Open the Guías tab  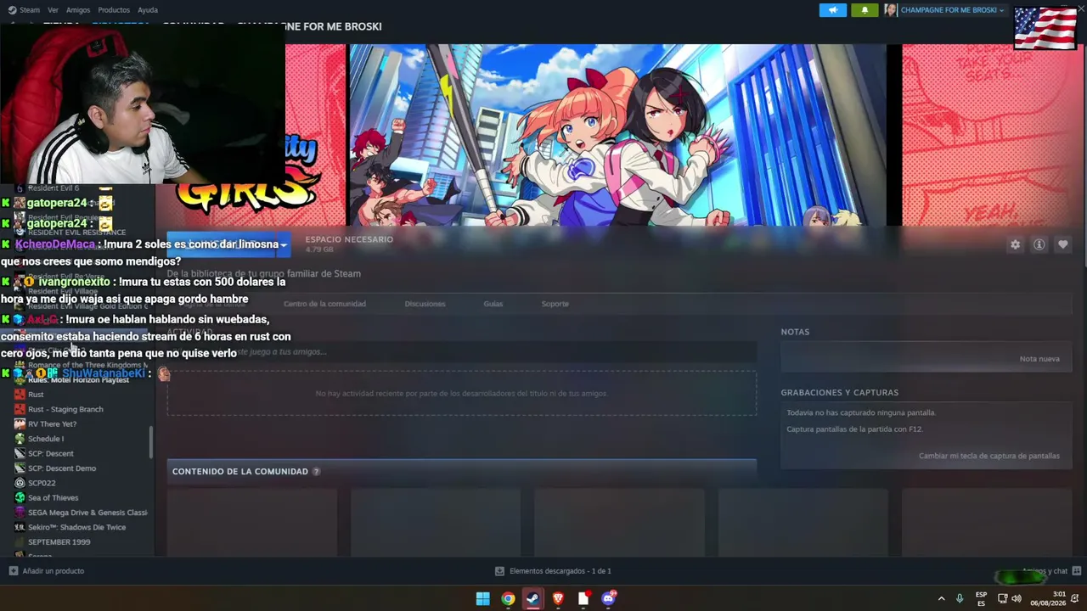pos(493,304)
